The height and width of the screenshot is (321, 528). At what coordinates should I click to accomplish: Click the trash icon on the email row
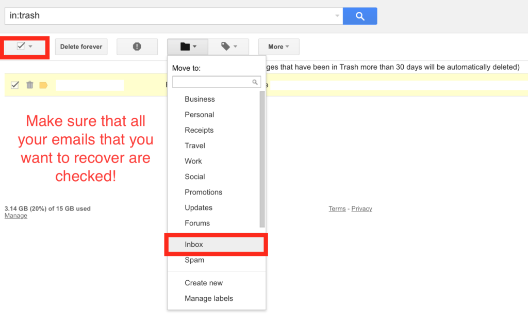[x=29, y=85]
